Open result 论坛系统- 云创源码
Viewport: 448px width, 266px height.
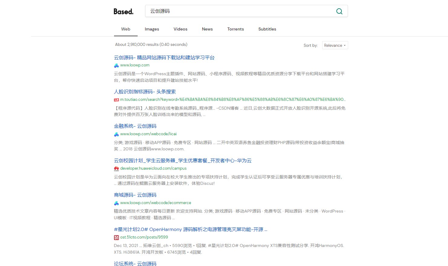point(135,264)
